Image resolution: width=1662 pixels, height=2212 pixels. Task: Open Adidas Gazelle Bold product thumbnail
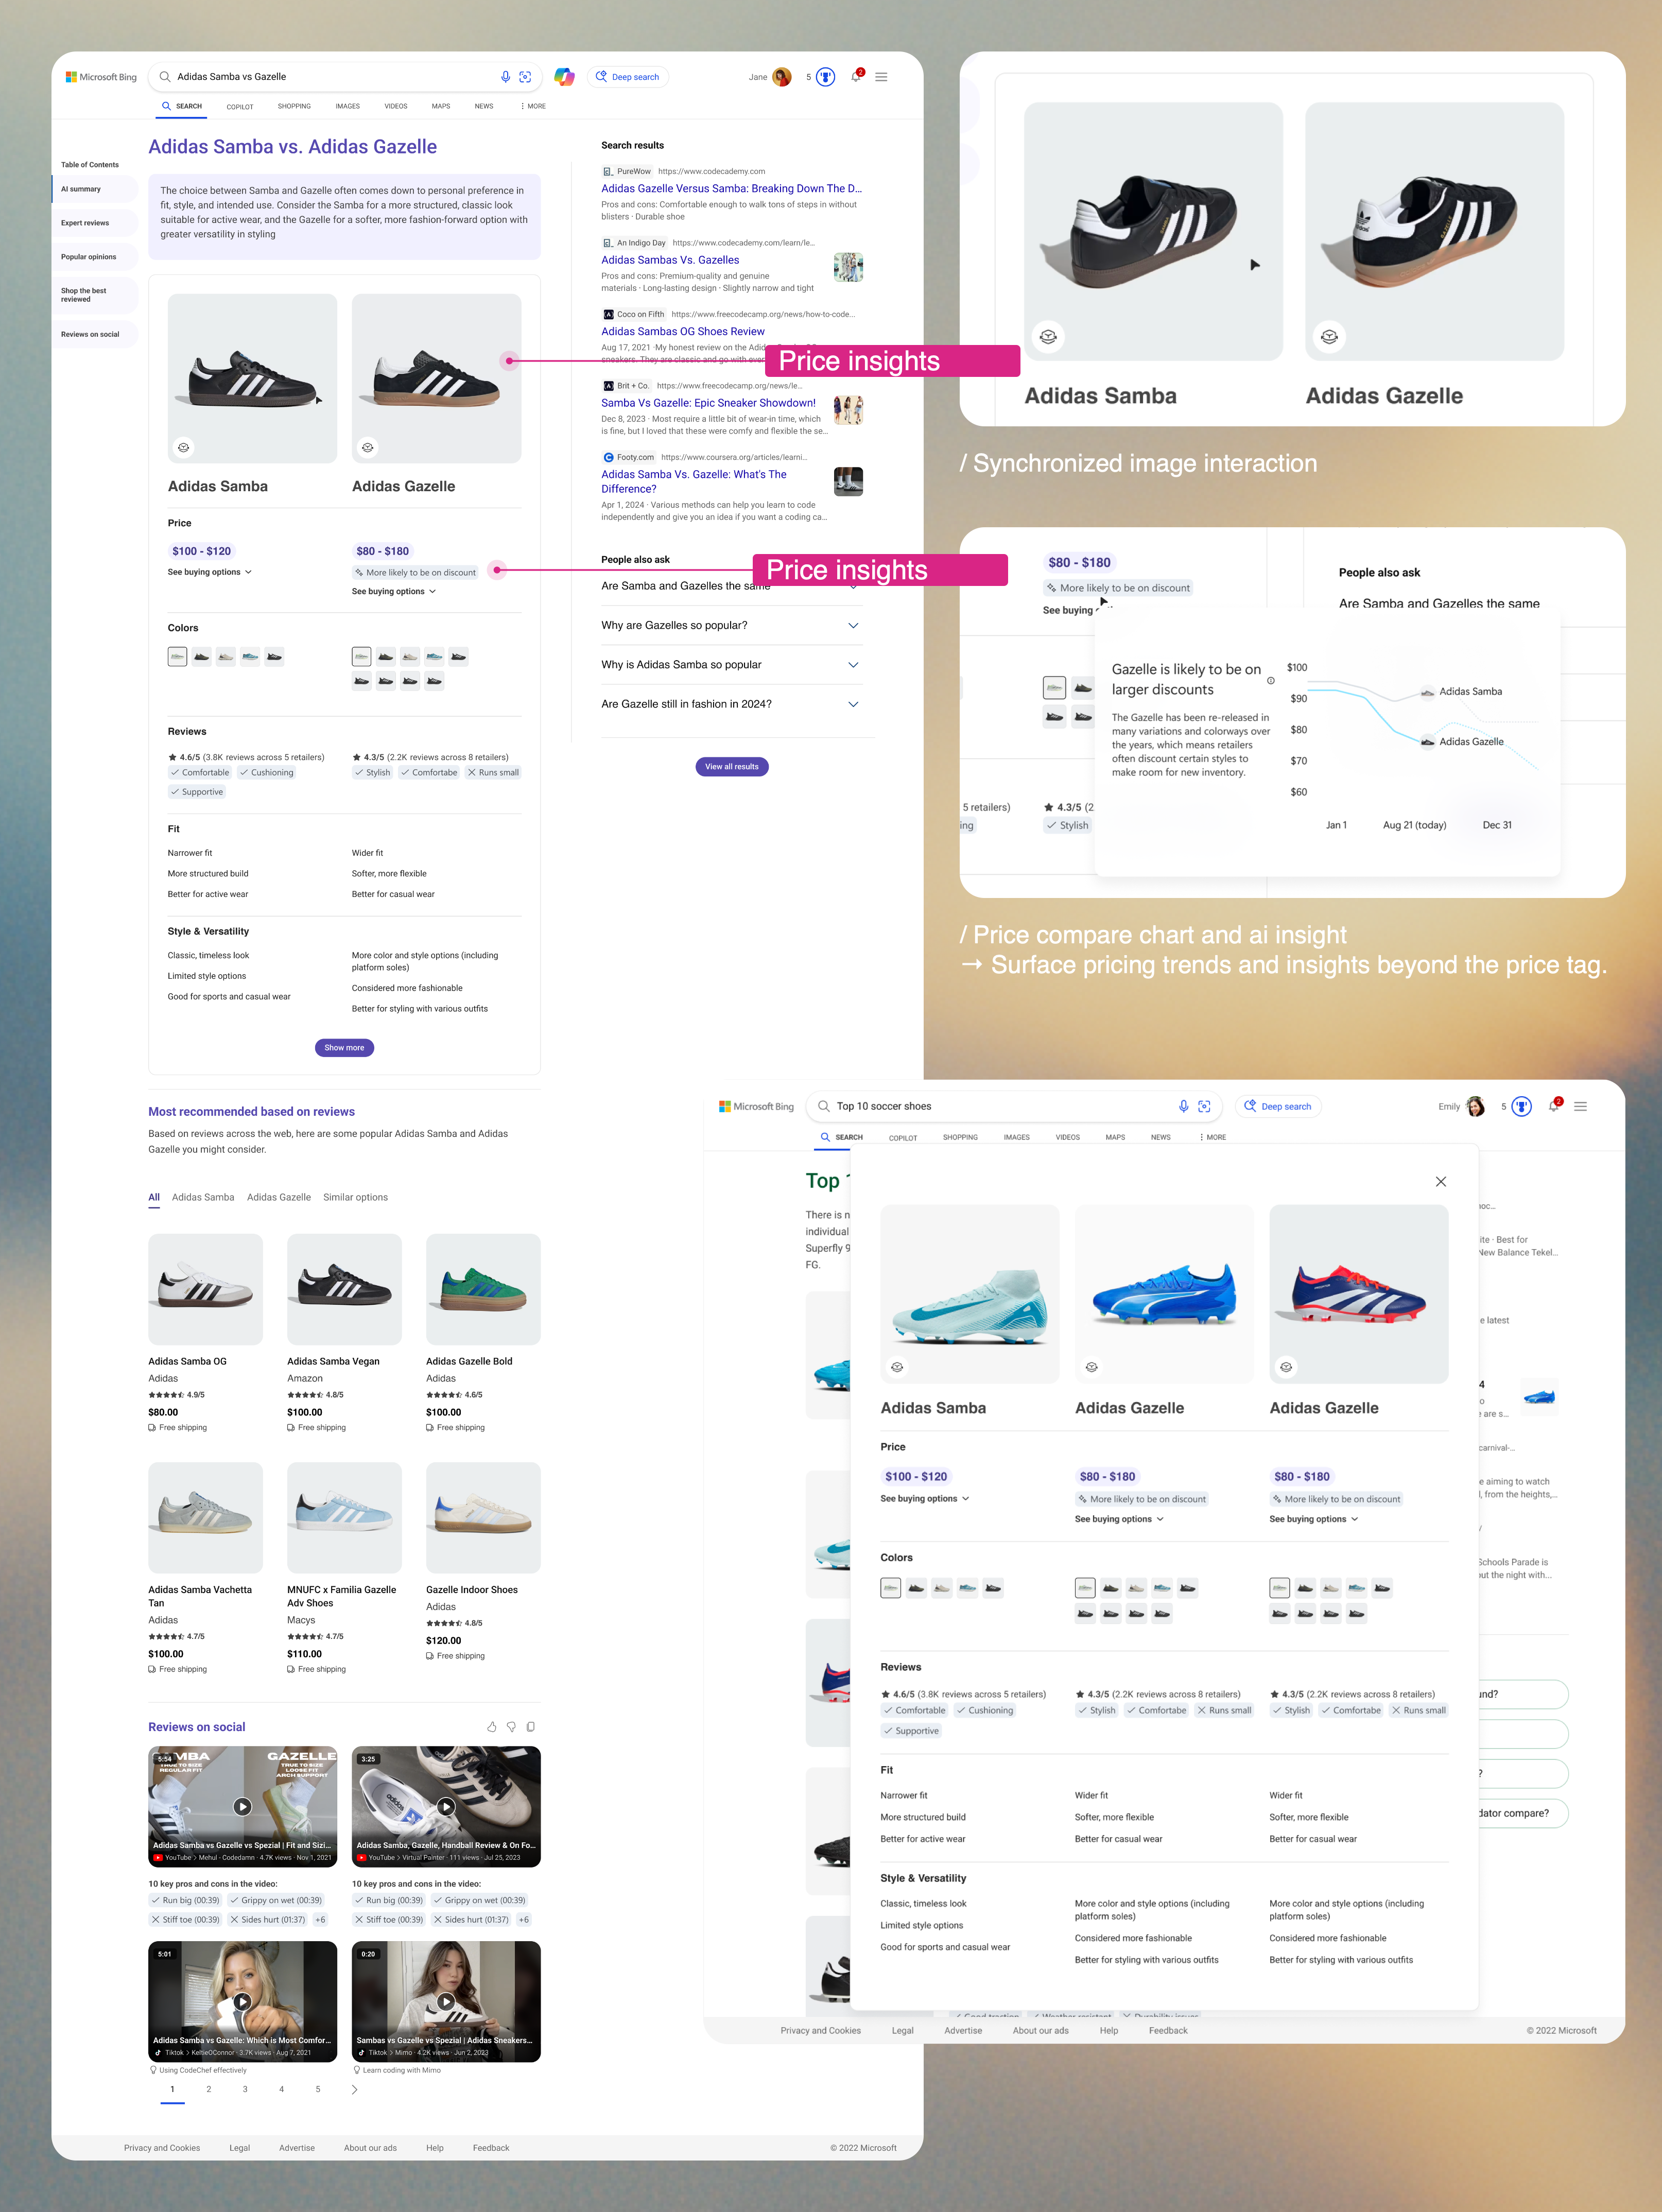tap(483, 1289)
